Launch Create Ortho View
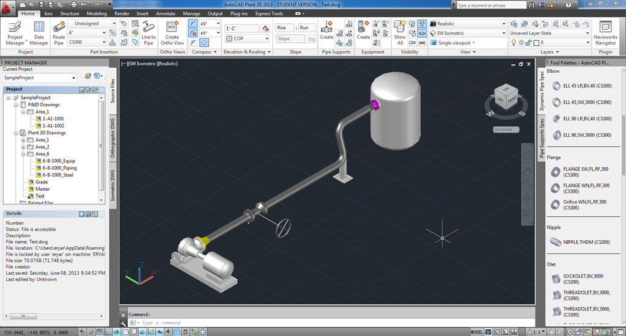Image resolution: width=626 pixels, height=336 pixels. point(172,33)
